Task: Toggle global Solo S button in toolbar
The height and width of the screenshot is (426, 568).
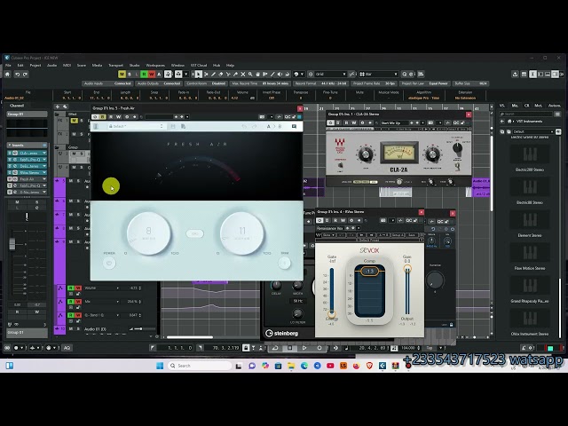Action: (130, 75)
